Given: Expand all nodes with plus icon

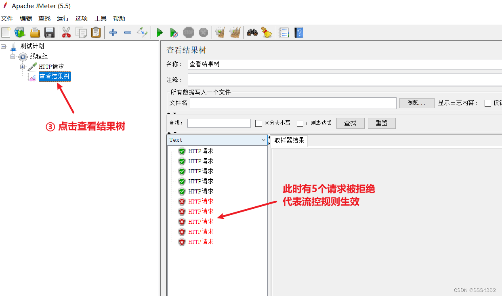Looking at the screenshot, I should click(113, 32).
